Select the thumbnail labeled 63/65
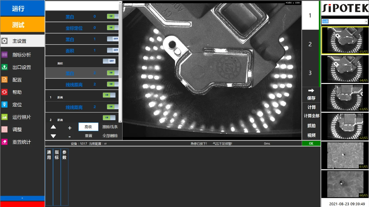 pos(345,98)
